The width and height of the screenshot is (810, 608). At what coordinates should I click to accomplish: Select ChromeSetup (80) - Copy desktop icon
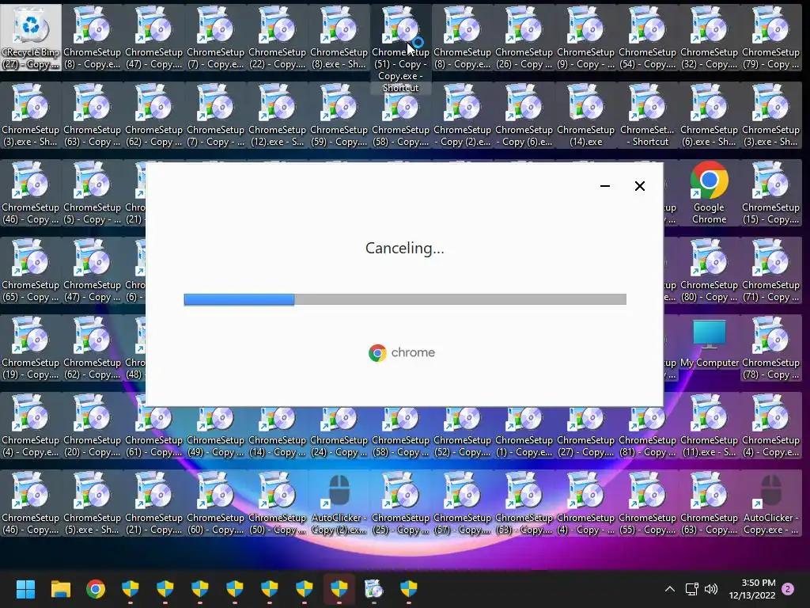point(709,270)
